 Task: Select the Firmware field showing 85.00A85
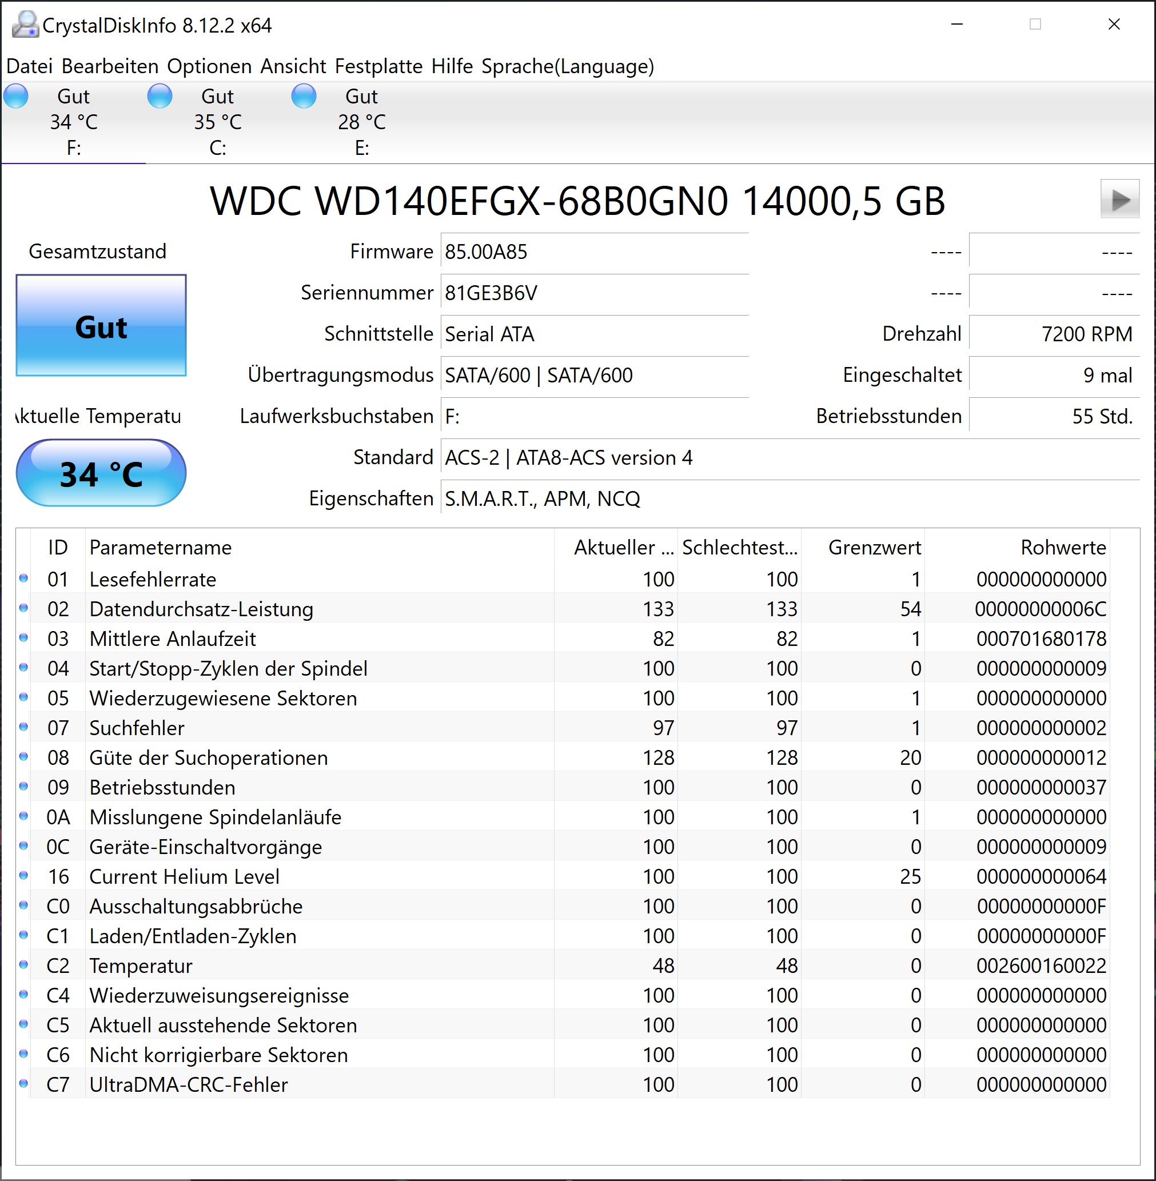click(595, 252)
